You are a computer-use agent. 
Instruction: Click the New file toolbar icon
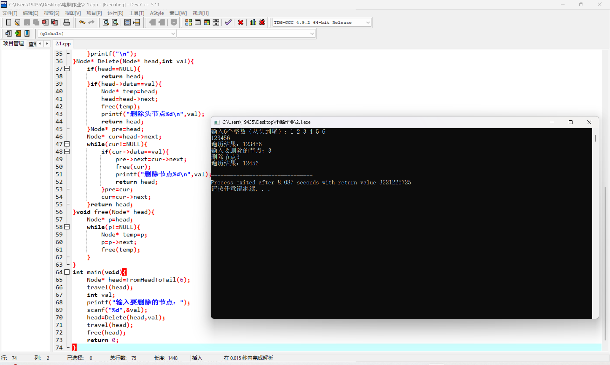tap(9, 22)
